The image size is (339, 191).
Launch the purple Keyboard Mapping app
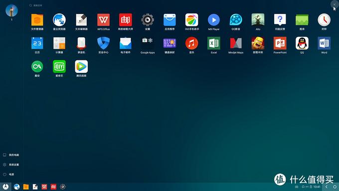(169, 43)
